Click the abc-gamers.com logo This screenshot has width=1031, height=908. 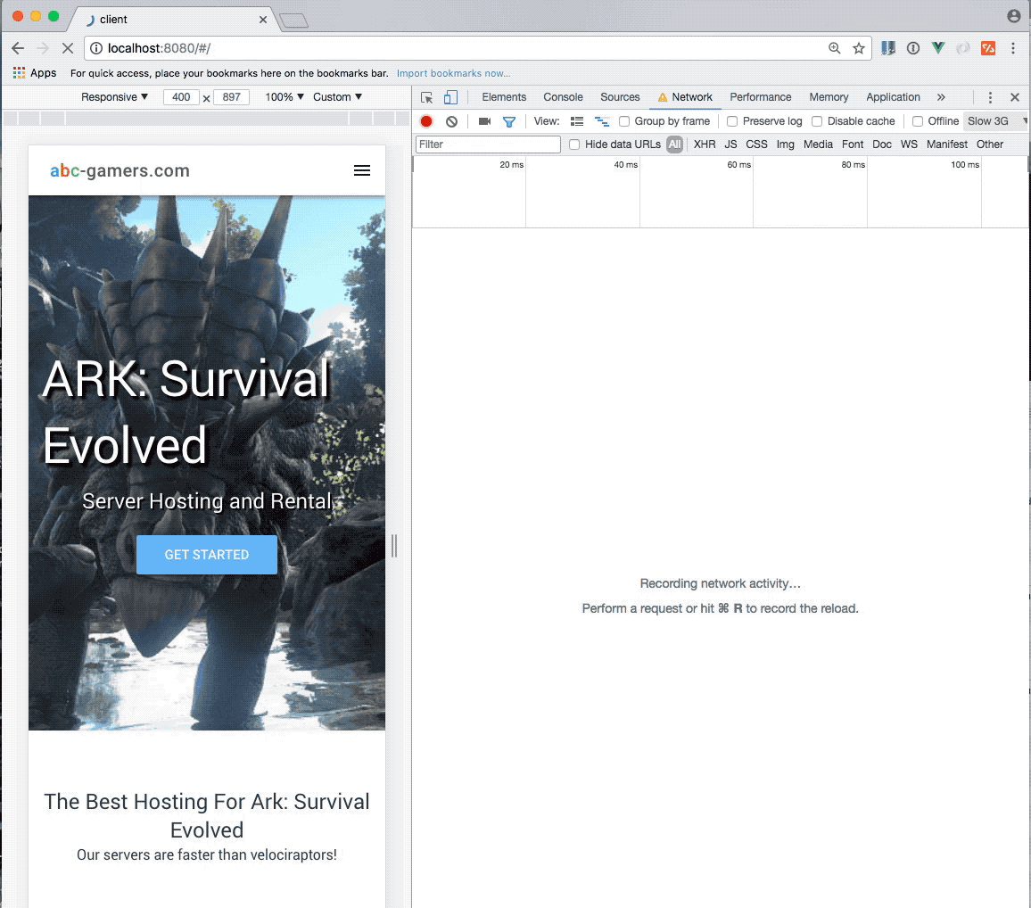tap(120, 170)
